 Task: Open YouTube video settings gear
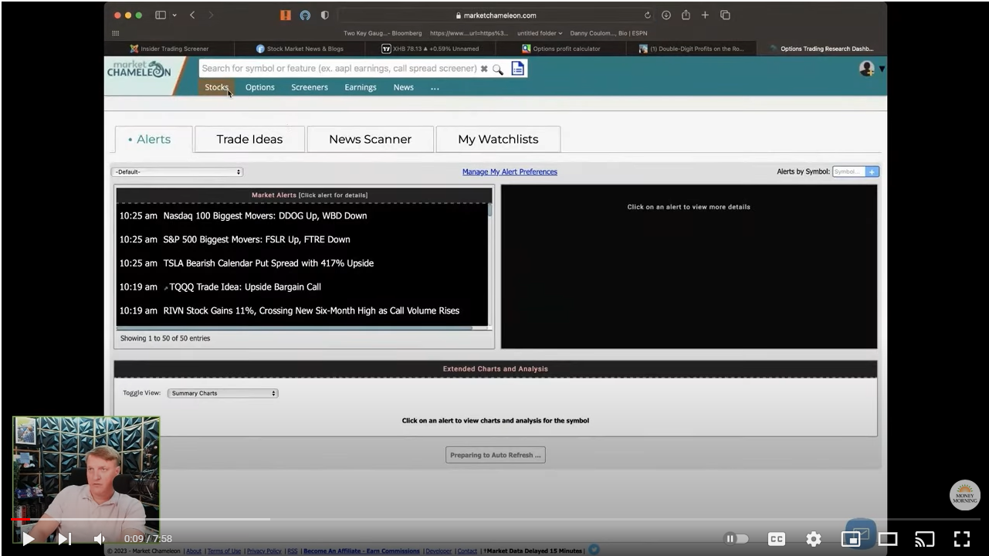click(813, 539)
